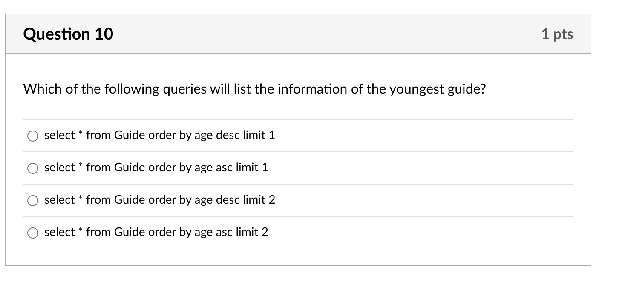Click the answer text "select * from Guide order by age desc limit 1"
Screen dimensions: 628x284
[159, 135]
